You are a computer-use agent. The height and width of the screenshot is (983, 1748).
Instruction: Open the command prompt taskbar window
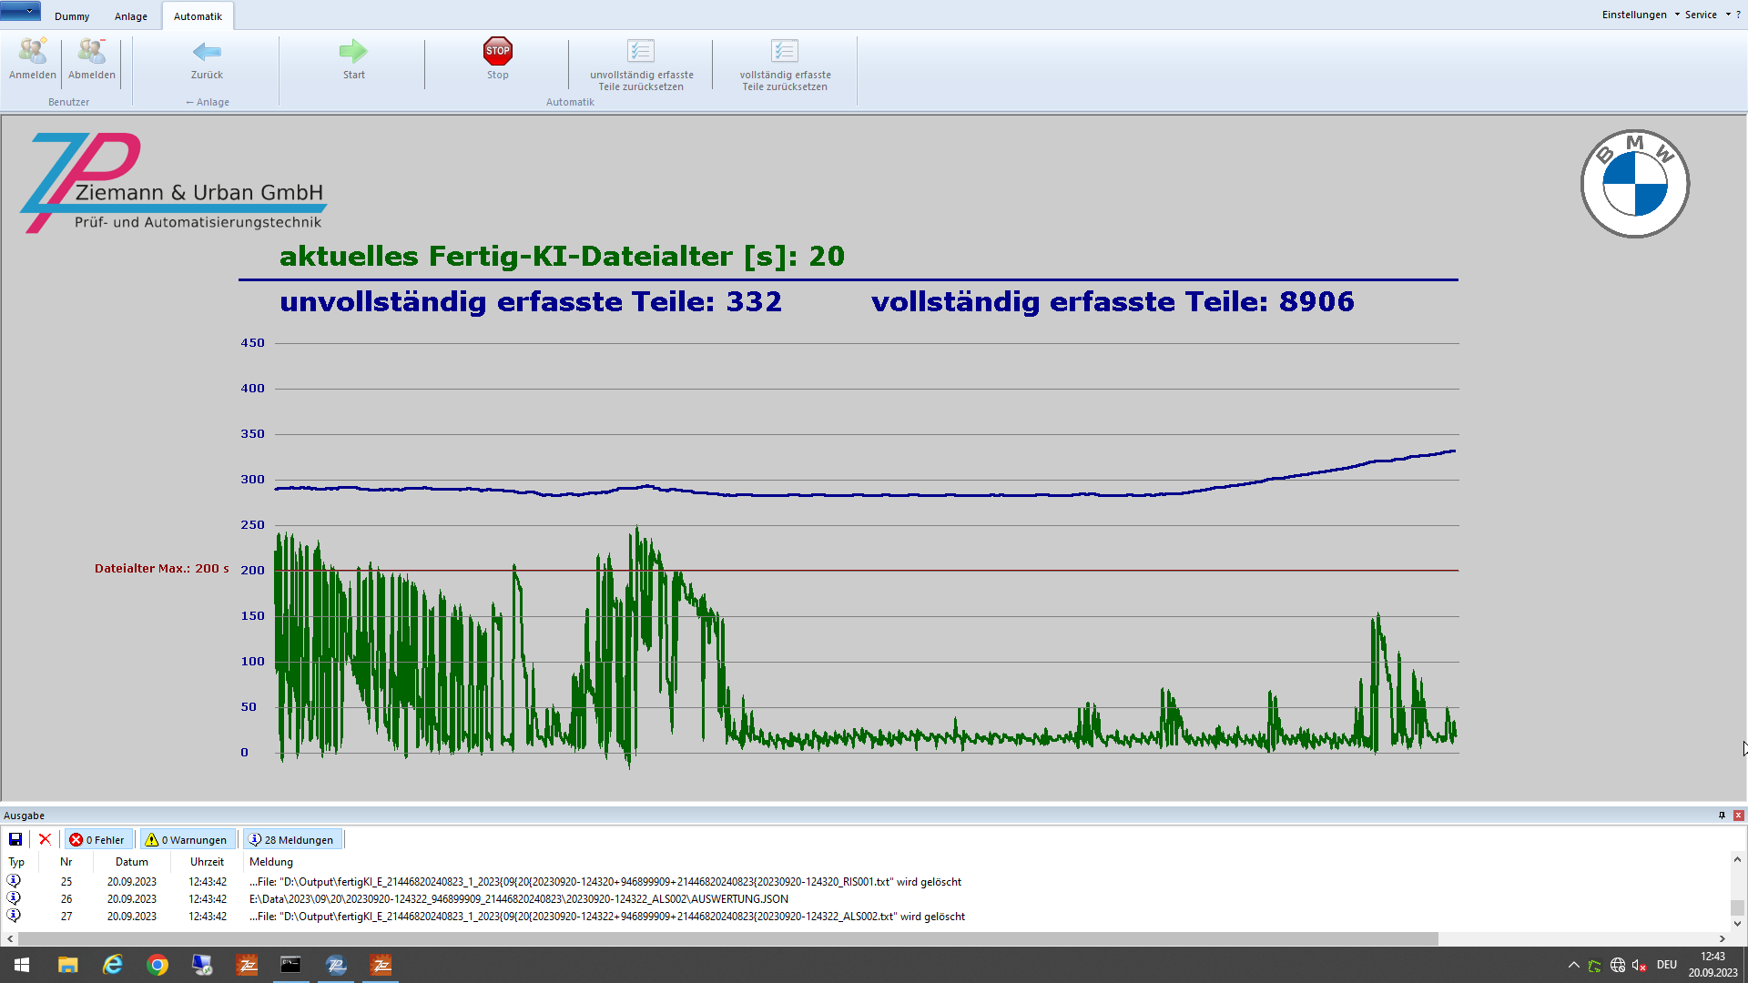(x=290, y=965)
